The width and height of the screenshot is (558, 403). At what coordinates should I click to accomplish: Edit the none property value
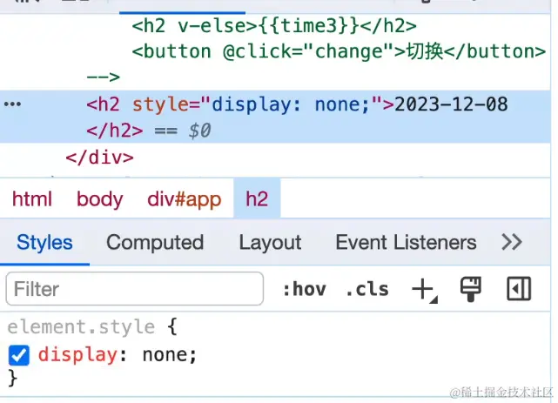(166, 354)
